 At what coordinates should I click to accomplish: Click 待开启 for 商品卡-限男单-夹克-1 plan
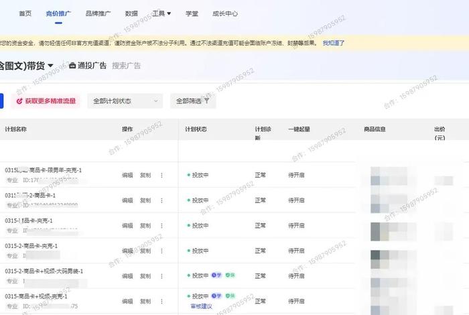(296, 176)
